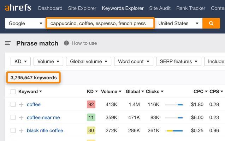This screenshot has width=225, height=141.
Task: Click the orange search magnifier button
Action: [x=211, y=23]
